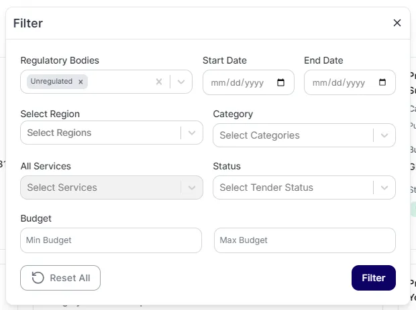Remove the Unregulated tag chip
The height and width of the screenshot is (310, 416).
(x=81, y=82)
